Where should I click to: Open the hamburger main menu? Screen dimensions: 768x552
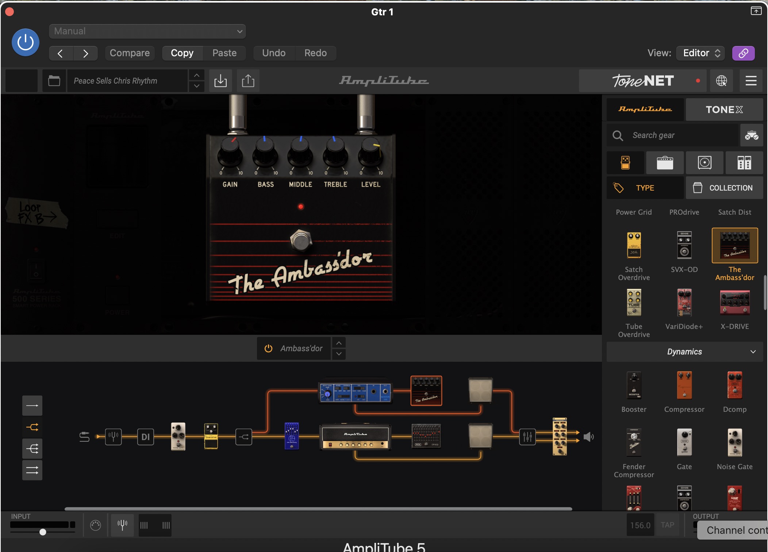pos(751,81)
